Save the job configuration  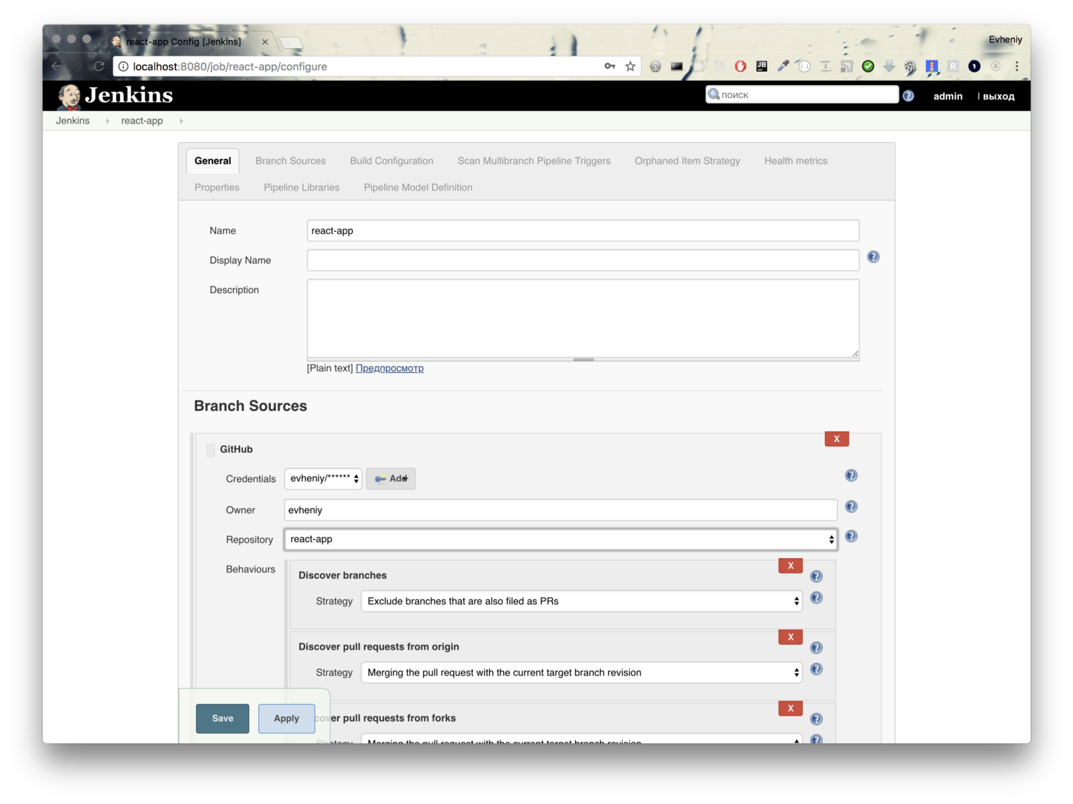tap(223, 719)
